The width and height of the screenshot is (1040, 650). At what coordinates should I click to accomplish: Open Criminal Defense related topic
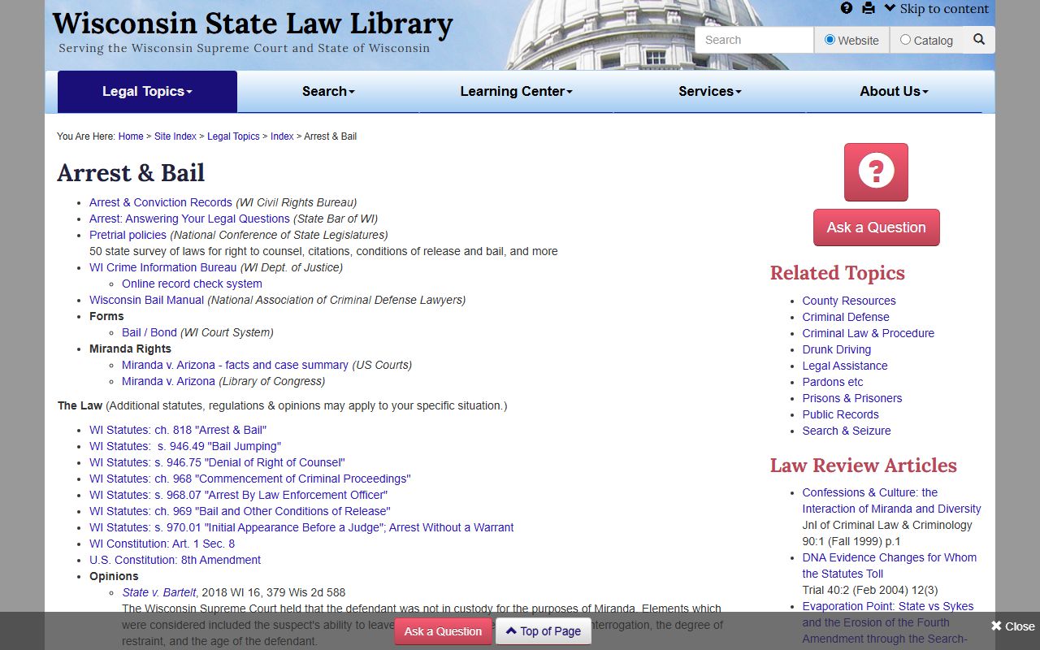(x=846, y=317)
